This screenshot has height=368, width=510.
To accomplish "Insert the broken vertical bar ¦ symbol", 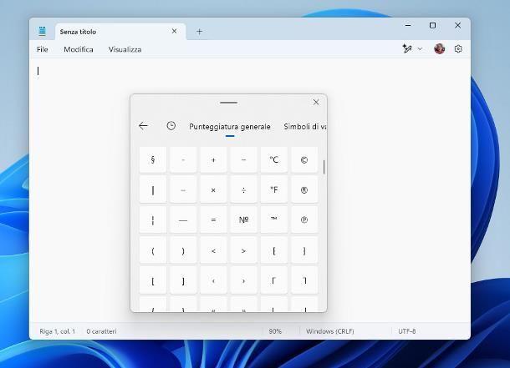I will click(x=152, y=220).
